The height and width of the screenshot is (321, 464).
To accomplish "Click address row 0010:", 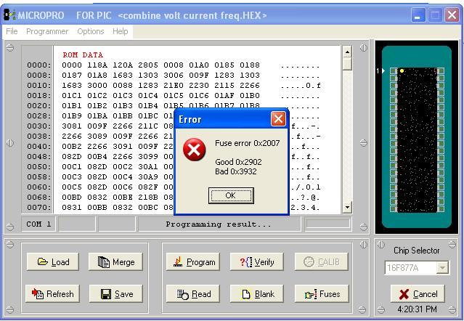I will coord(39,86).
